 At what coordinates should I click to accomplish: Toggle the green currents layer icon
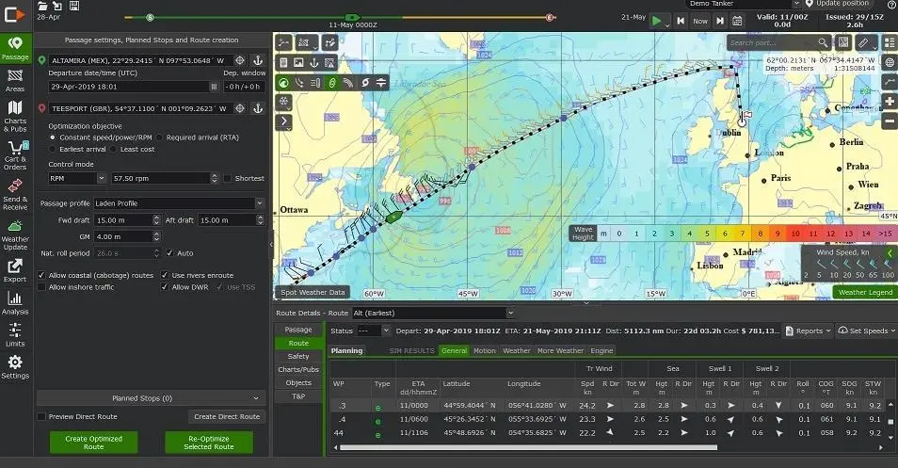tap(332, 83)
